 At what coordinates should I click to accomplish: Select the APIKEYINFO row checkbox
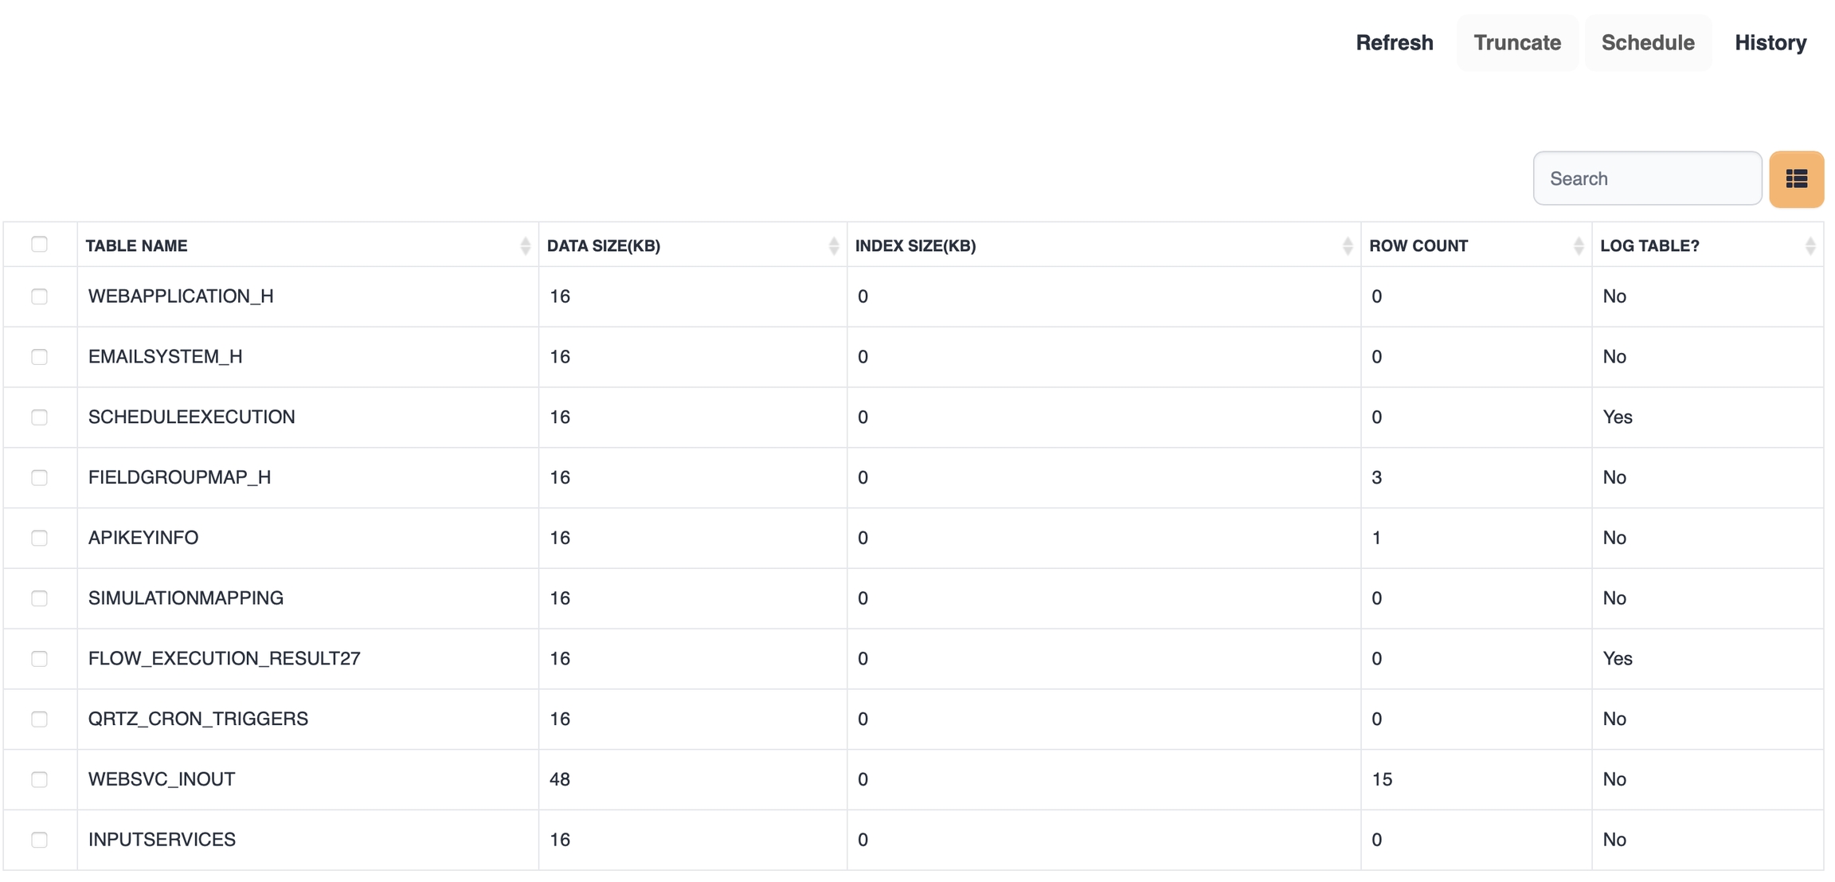click(x=39, y=538)
